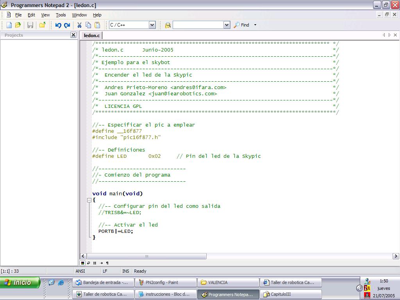
Task: Click the horizontal scrollbar thumb
Action: point(146,256)
